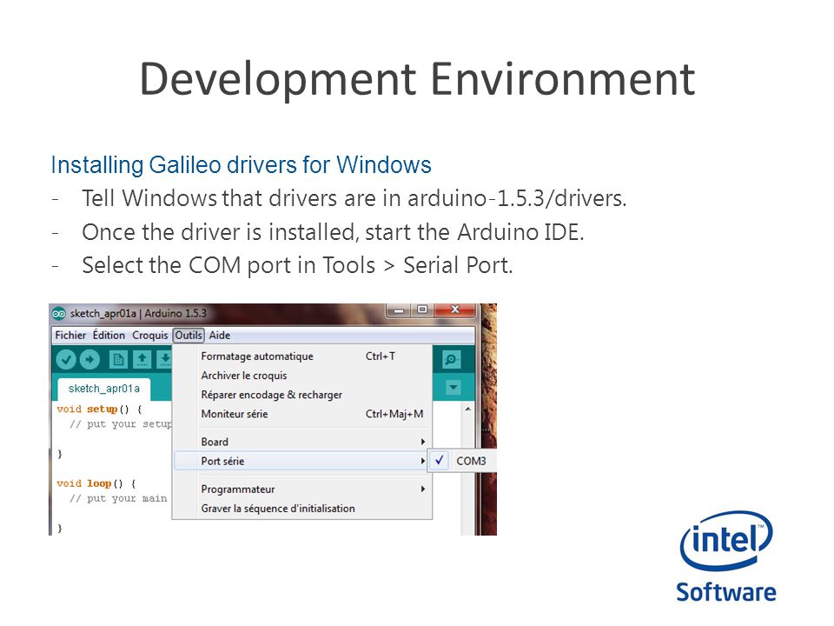Click the Upload arrow toolbar icon

point(89,360)
